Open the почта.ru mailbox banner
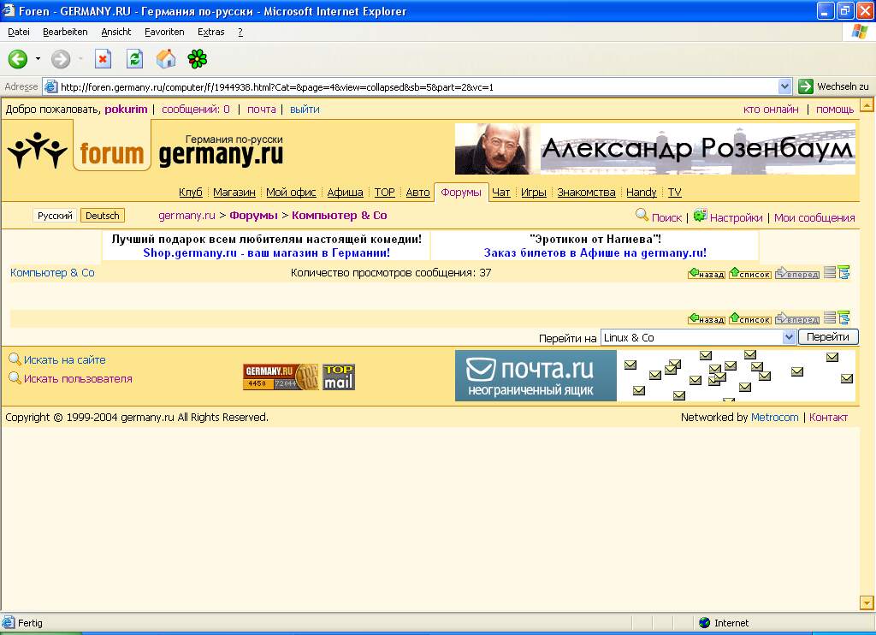This screenshot has width=876, height=635. coord(654,376)
